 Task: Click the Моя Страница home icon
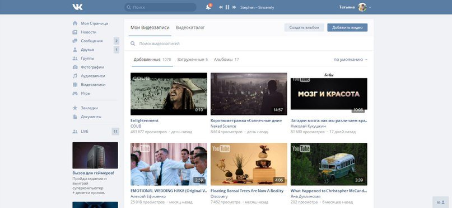(x=75, y=23)
